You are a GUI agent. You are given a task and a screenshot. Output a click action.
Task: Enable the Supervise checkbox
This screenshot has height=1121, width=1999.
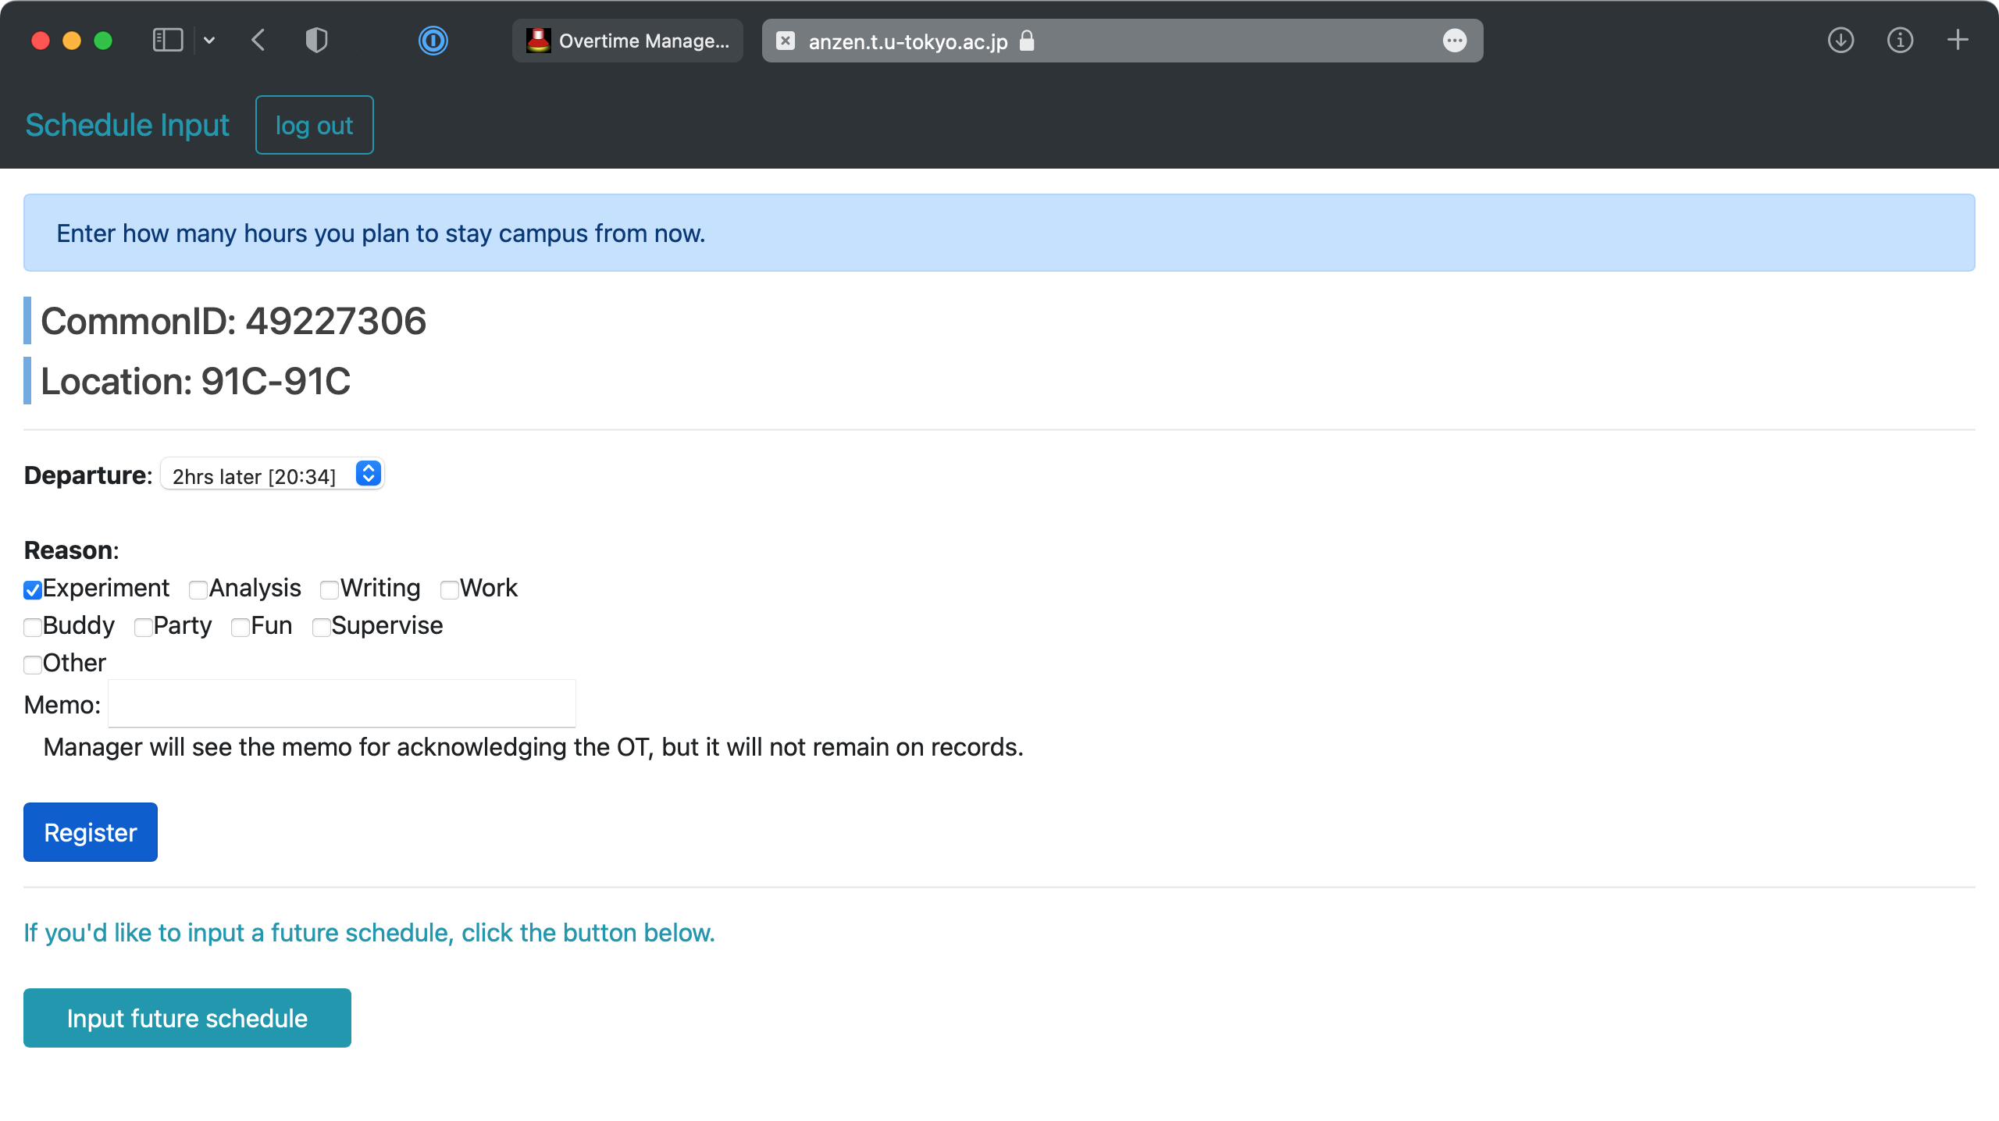click(x=322, y=628)
